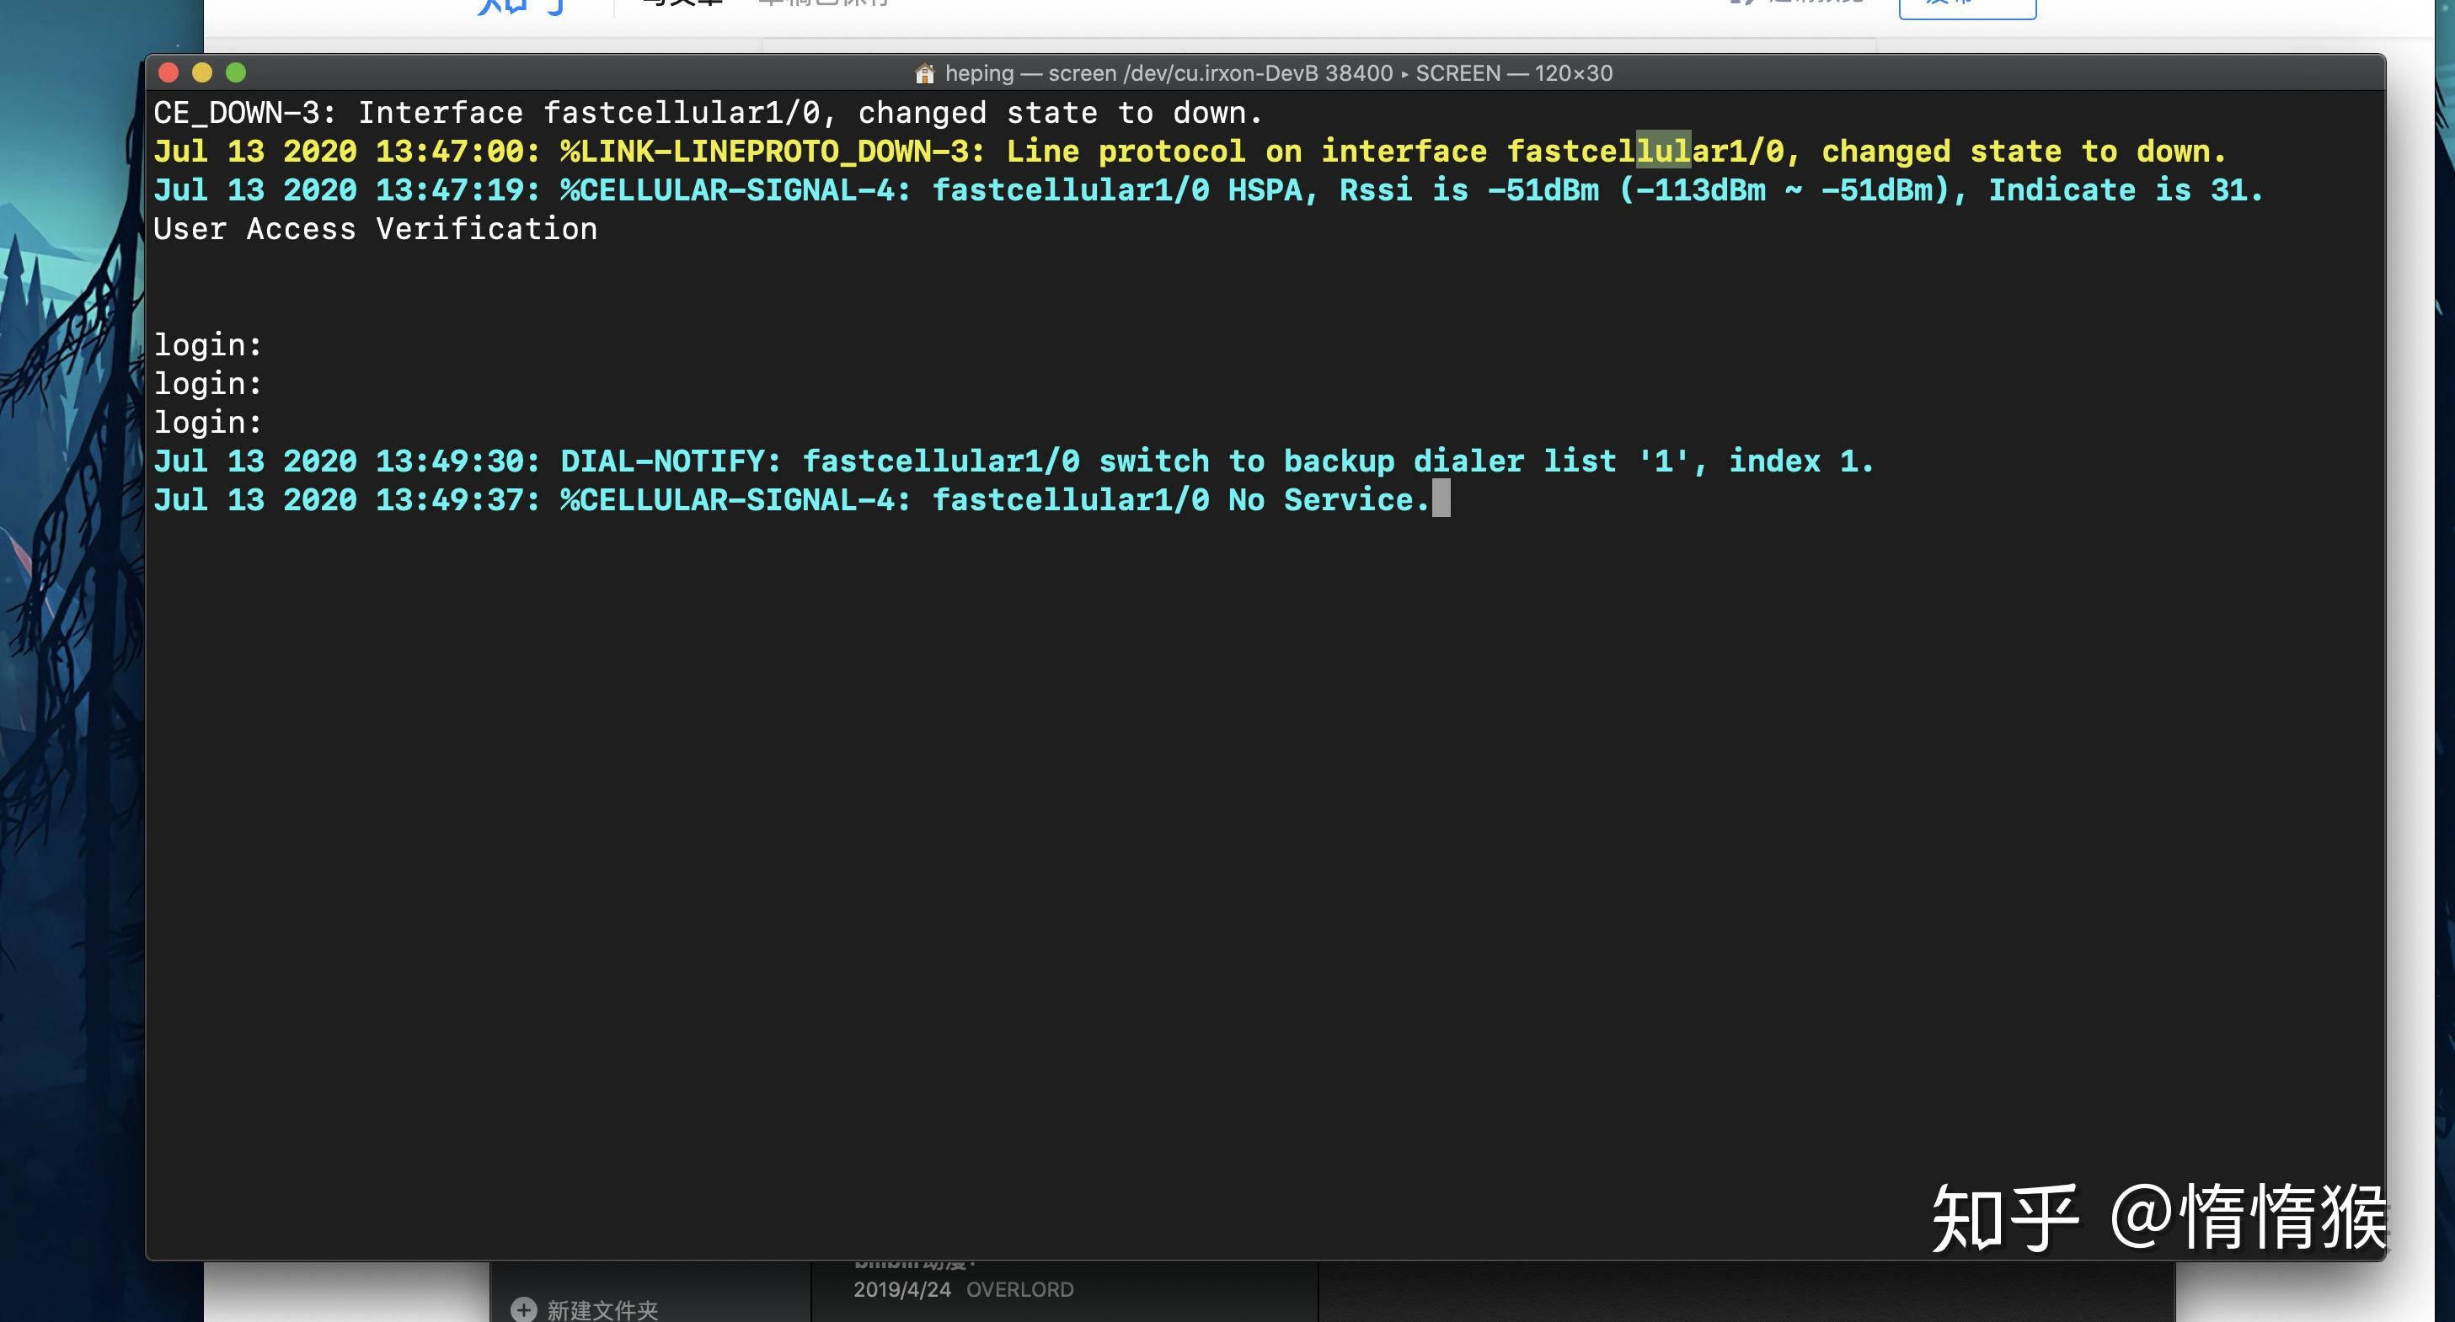
Task: Click the 新建文件夹 new folder label
Action: click(x=602, y=1309)
